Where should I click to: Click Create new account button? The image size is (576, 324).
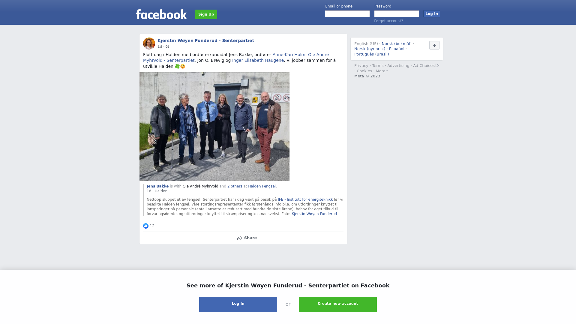(x=338, y=304)
